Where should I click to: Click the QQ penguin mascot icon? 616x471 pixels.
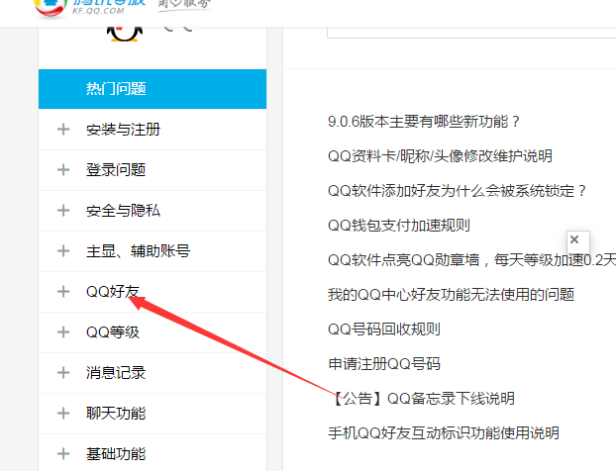(124, 31)
